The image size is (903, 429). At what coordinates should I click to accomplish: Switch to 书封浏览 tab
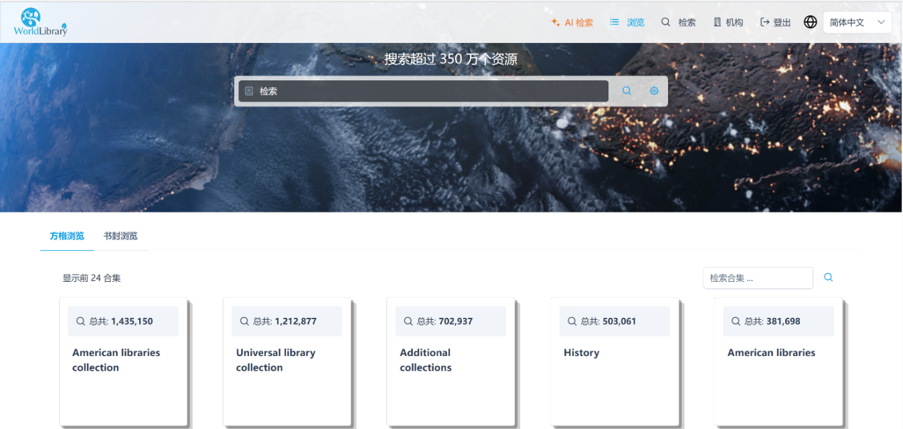[120, 236]
